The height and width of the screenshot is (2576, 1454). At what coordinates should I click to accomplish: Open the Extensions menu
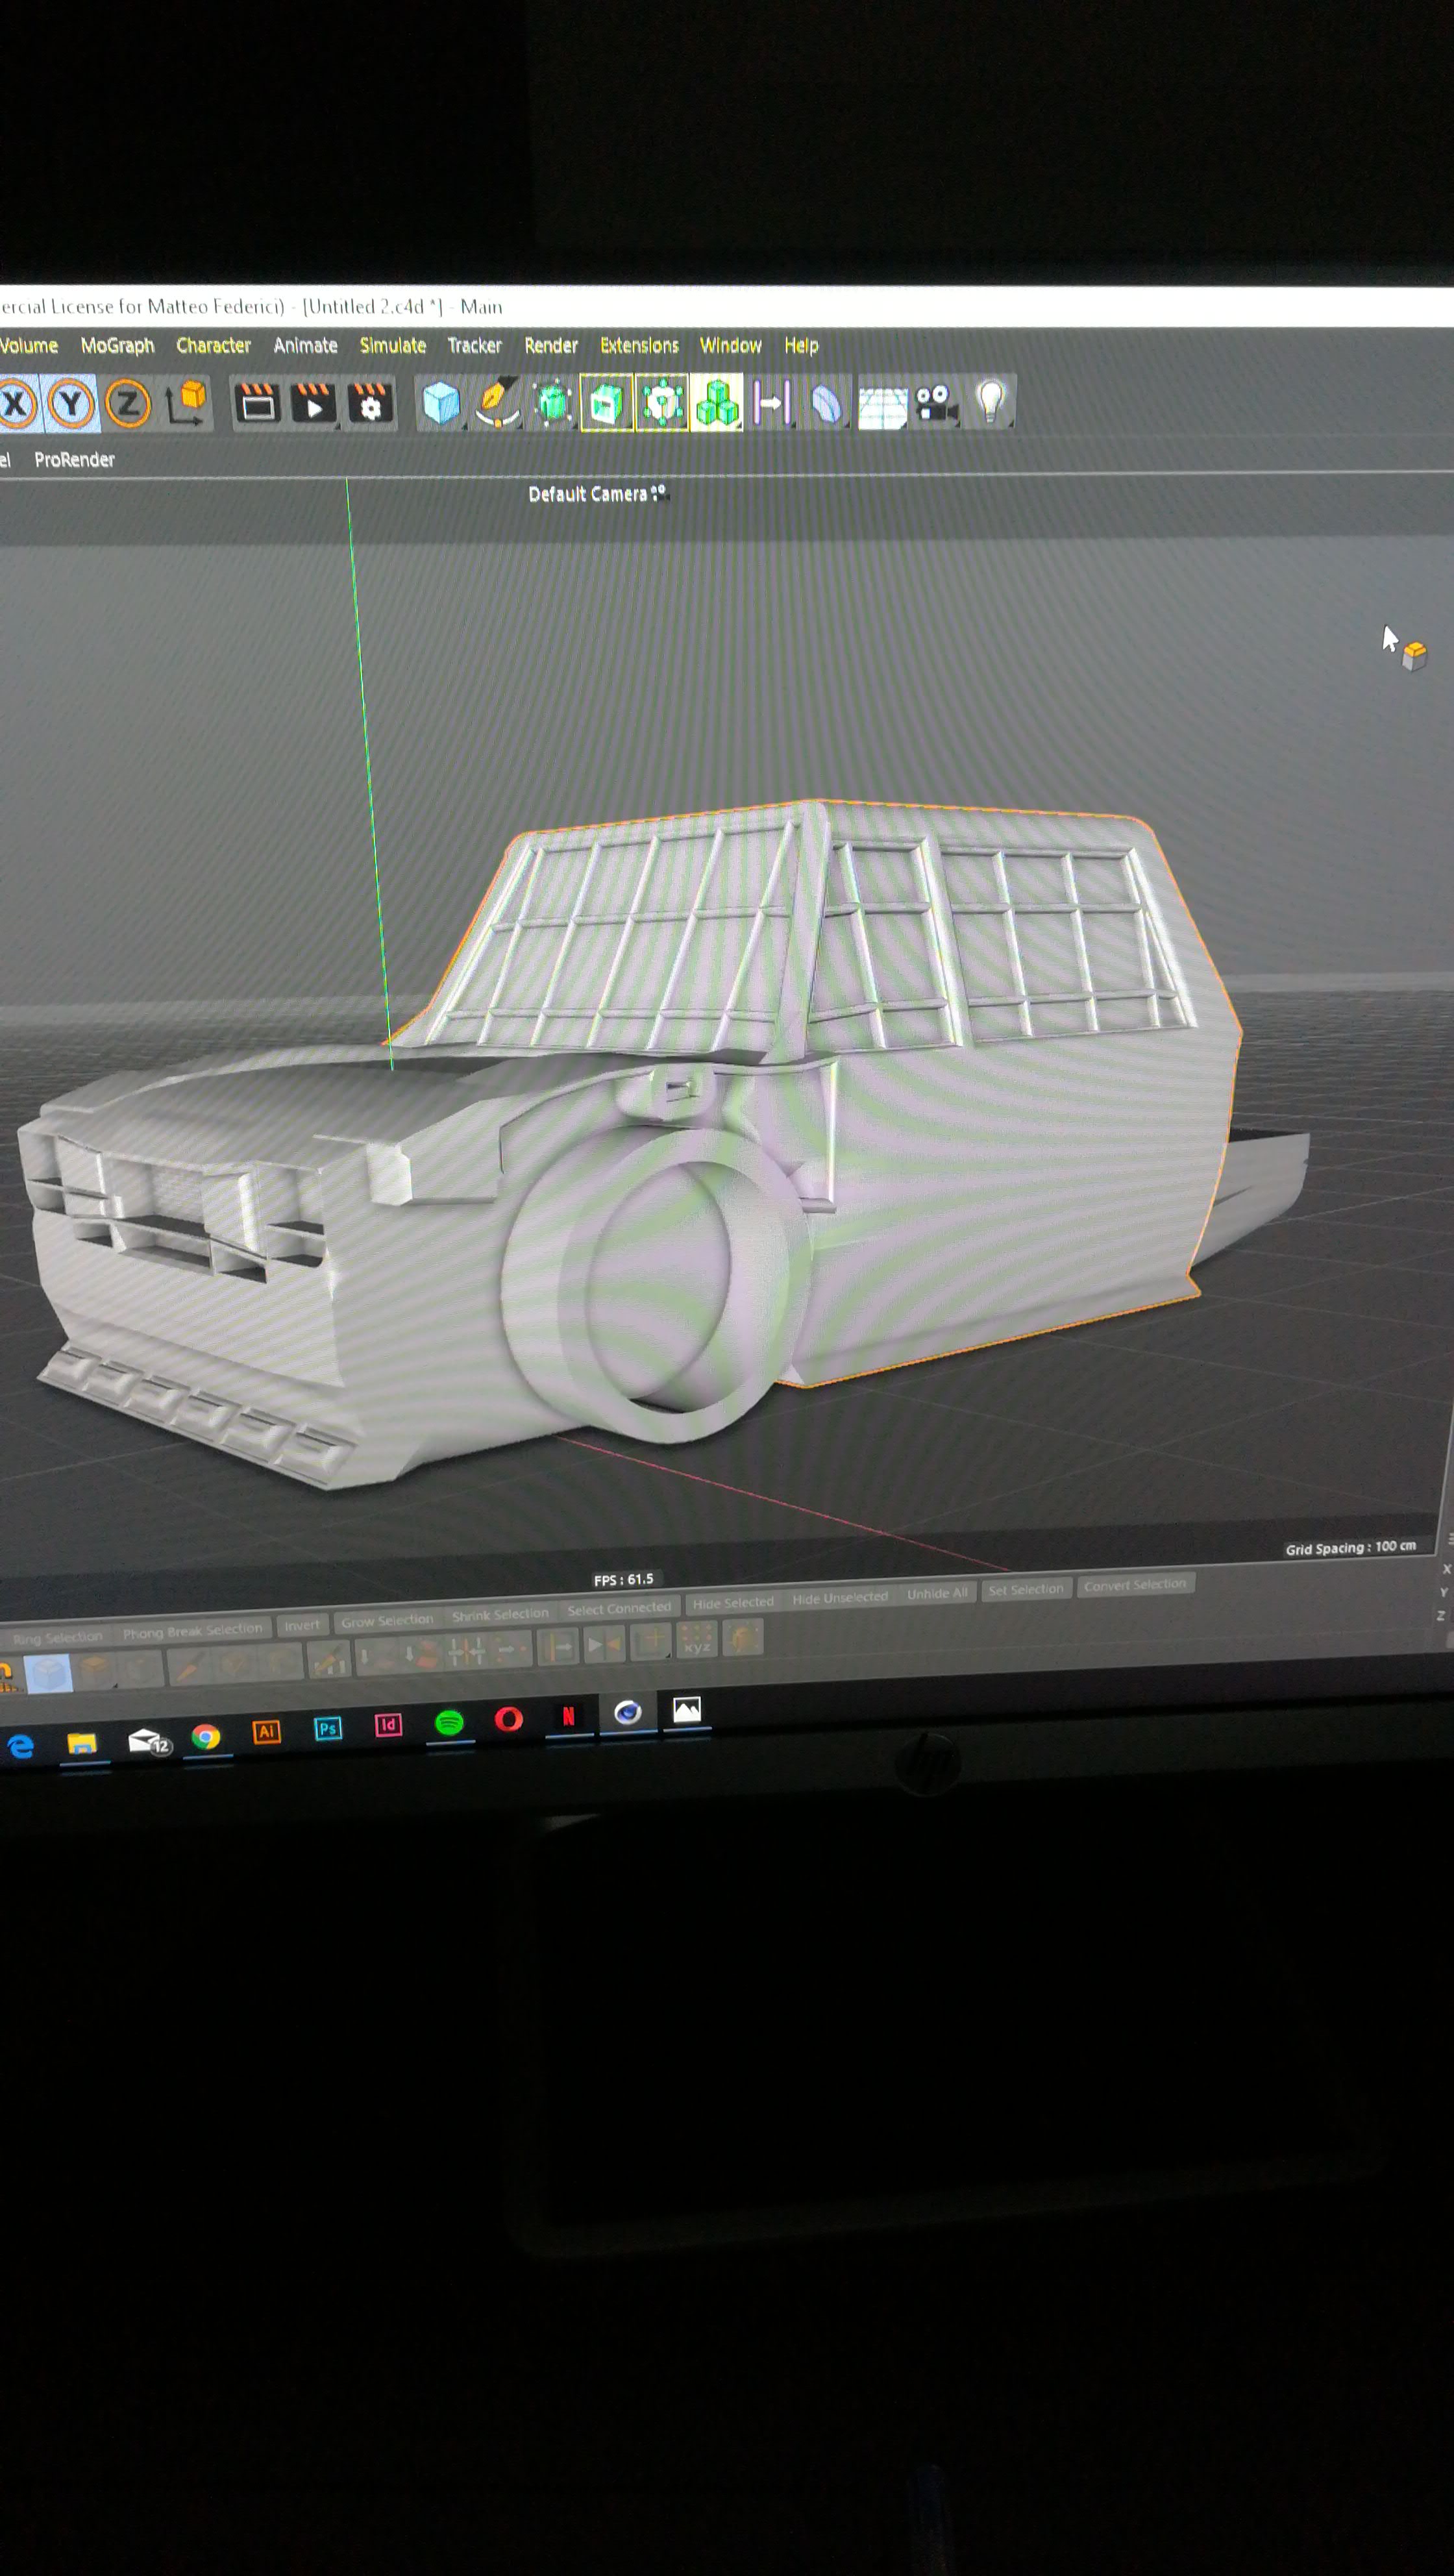639,346
